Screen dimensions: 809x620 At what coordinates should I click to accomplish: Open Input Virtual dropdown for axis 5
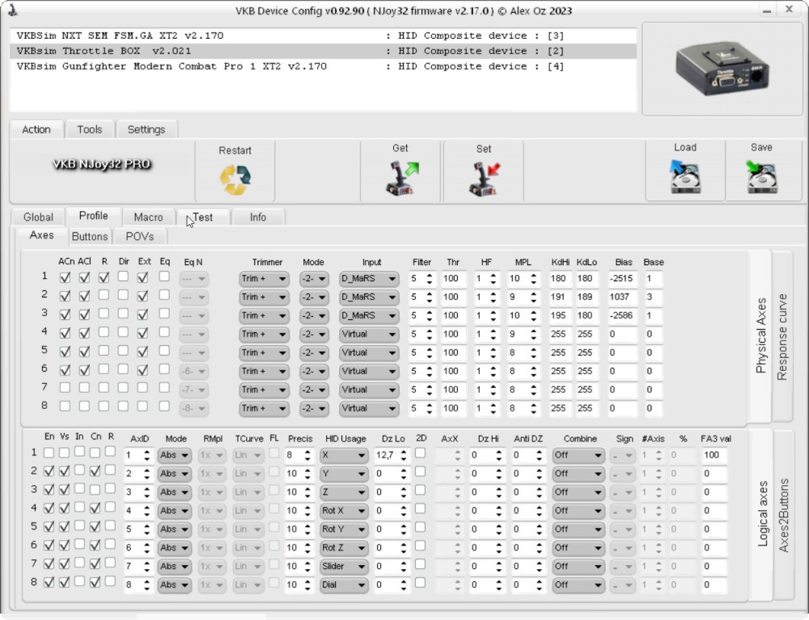[369, 353]
